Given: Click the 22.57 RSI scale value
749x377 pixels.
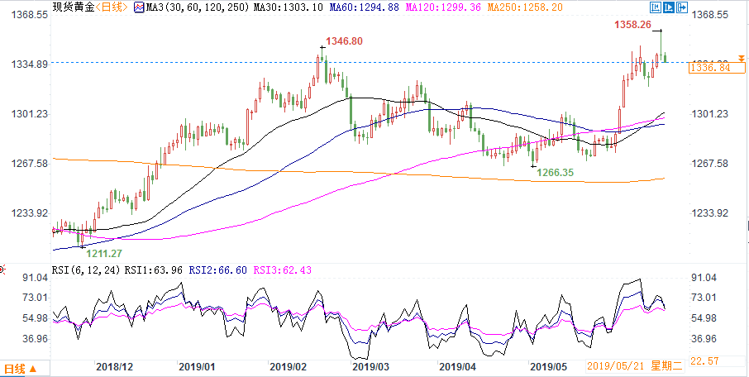Looking at the screenshot, I should [x=704, y=360].
